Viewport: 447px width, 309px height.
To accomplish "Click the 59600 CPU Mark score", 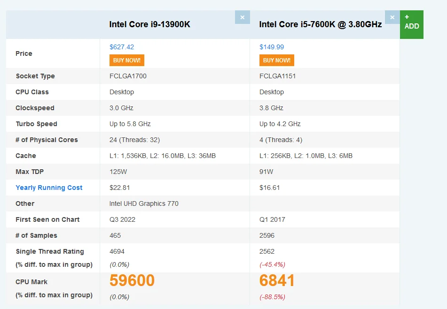I will [x=132, y=280].
